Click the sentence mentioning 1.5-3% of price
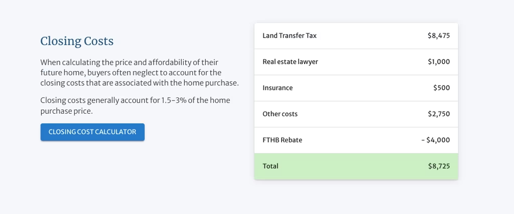 [x=136, y=105]
